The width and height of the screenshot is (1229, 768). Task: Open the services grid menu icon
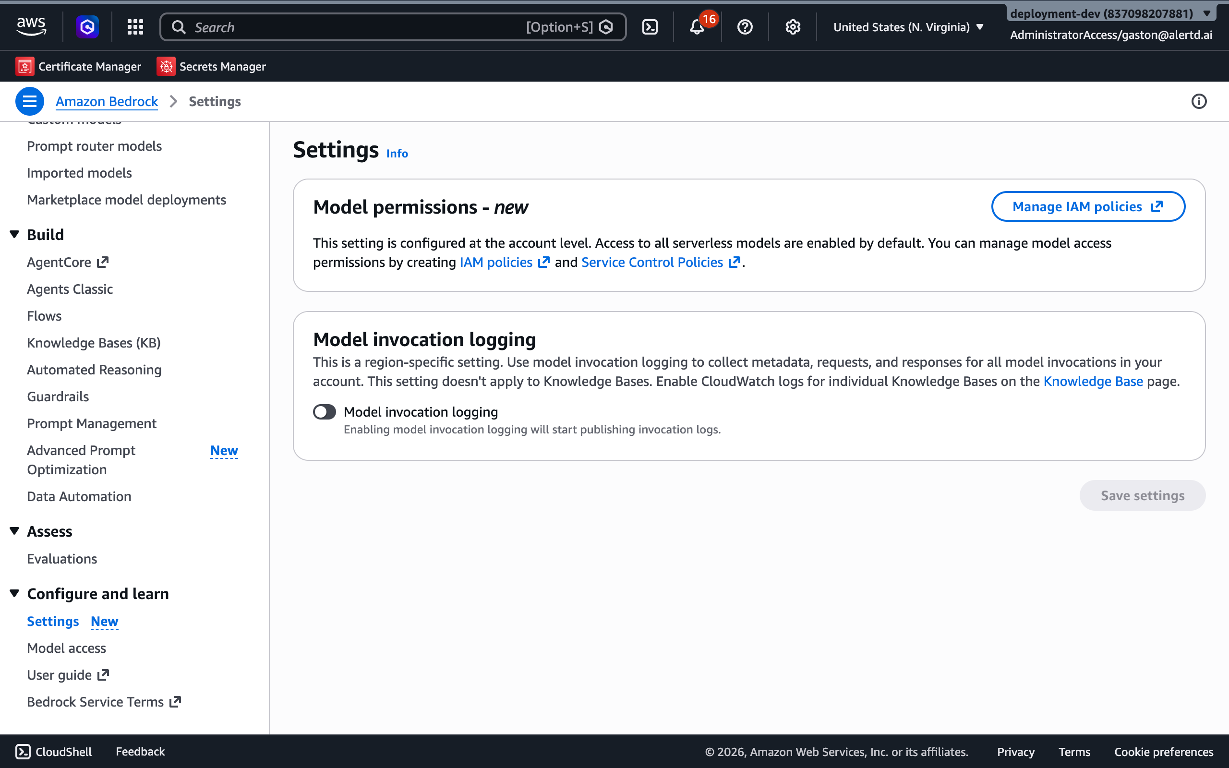coord(135,27)
